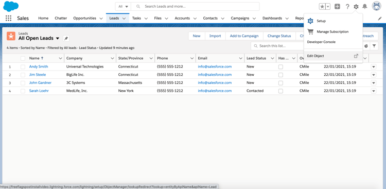386x189 pixels.
Task: Select Manage Subscription menu item
Action: click(333, 31)
